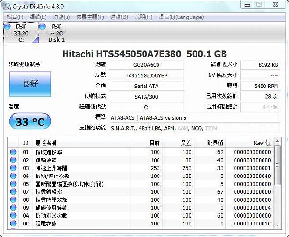This screenshot has height=237, width=289.
Task: Click the 屬性名稱 column header
Action: click(x=82, y=143)
